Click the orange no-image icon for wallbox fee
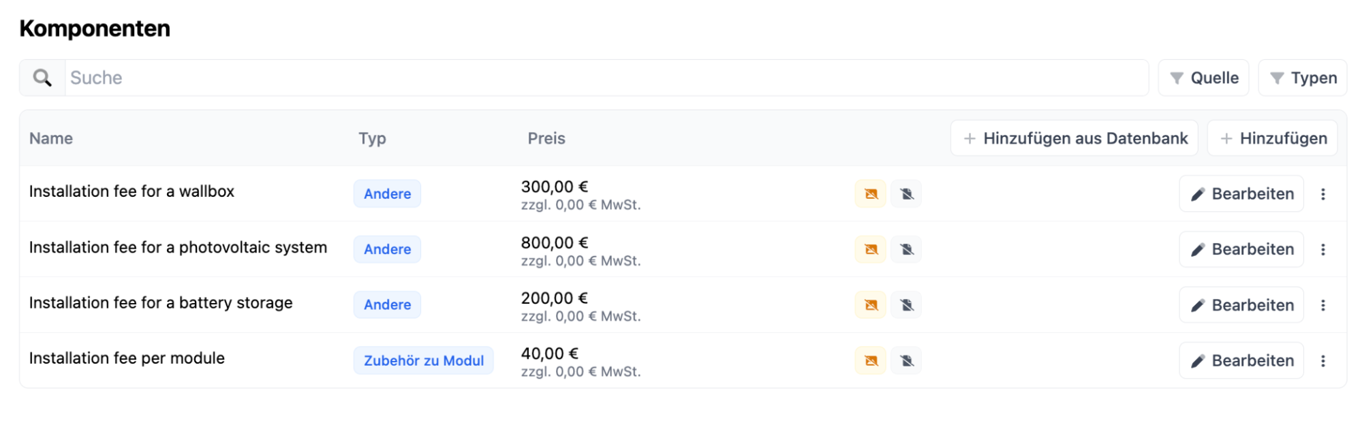The width and height of the screenshot is (1362, 427). pos(870,194)
